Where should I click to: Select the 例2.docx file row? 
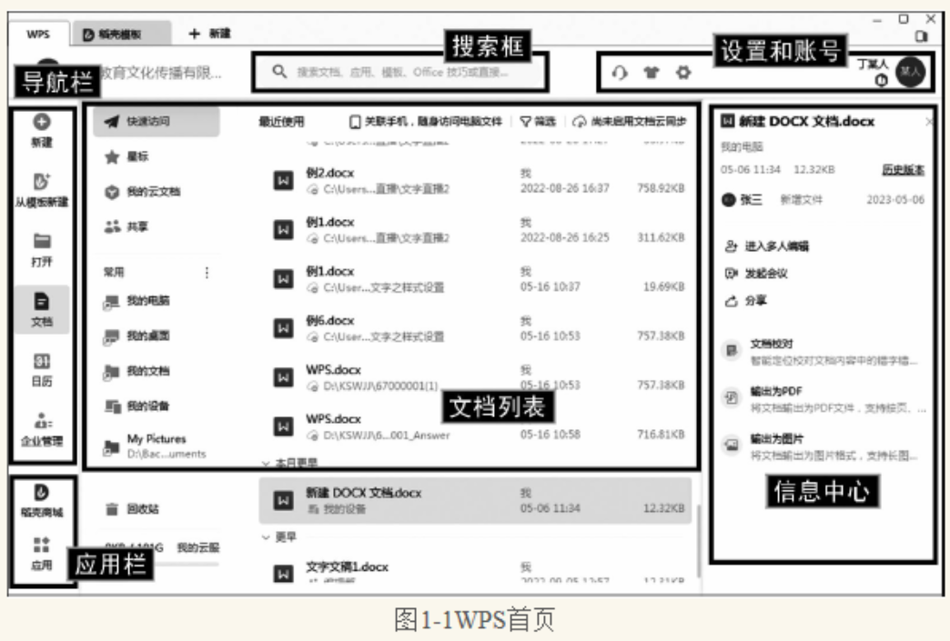[x=478, y=180]
